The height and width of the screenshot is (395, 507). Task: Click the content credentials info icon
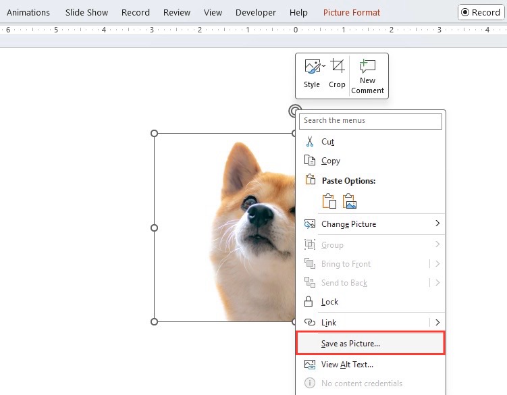tap(310, 383)
